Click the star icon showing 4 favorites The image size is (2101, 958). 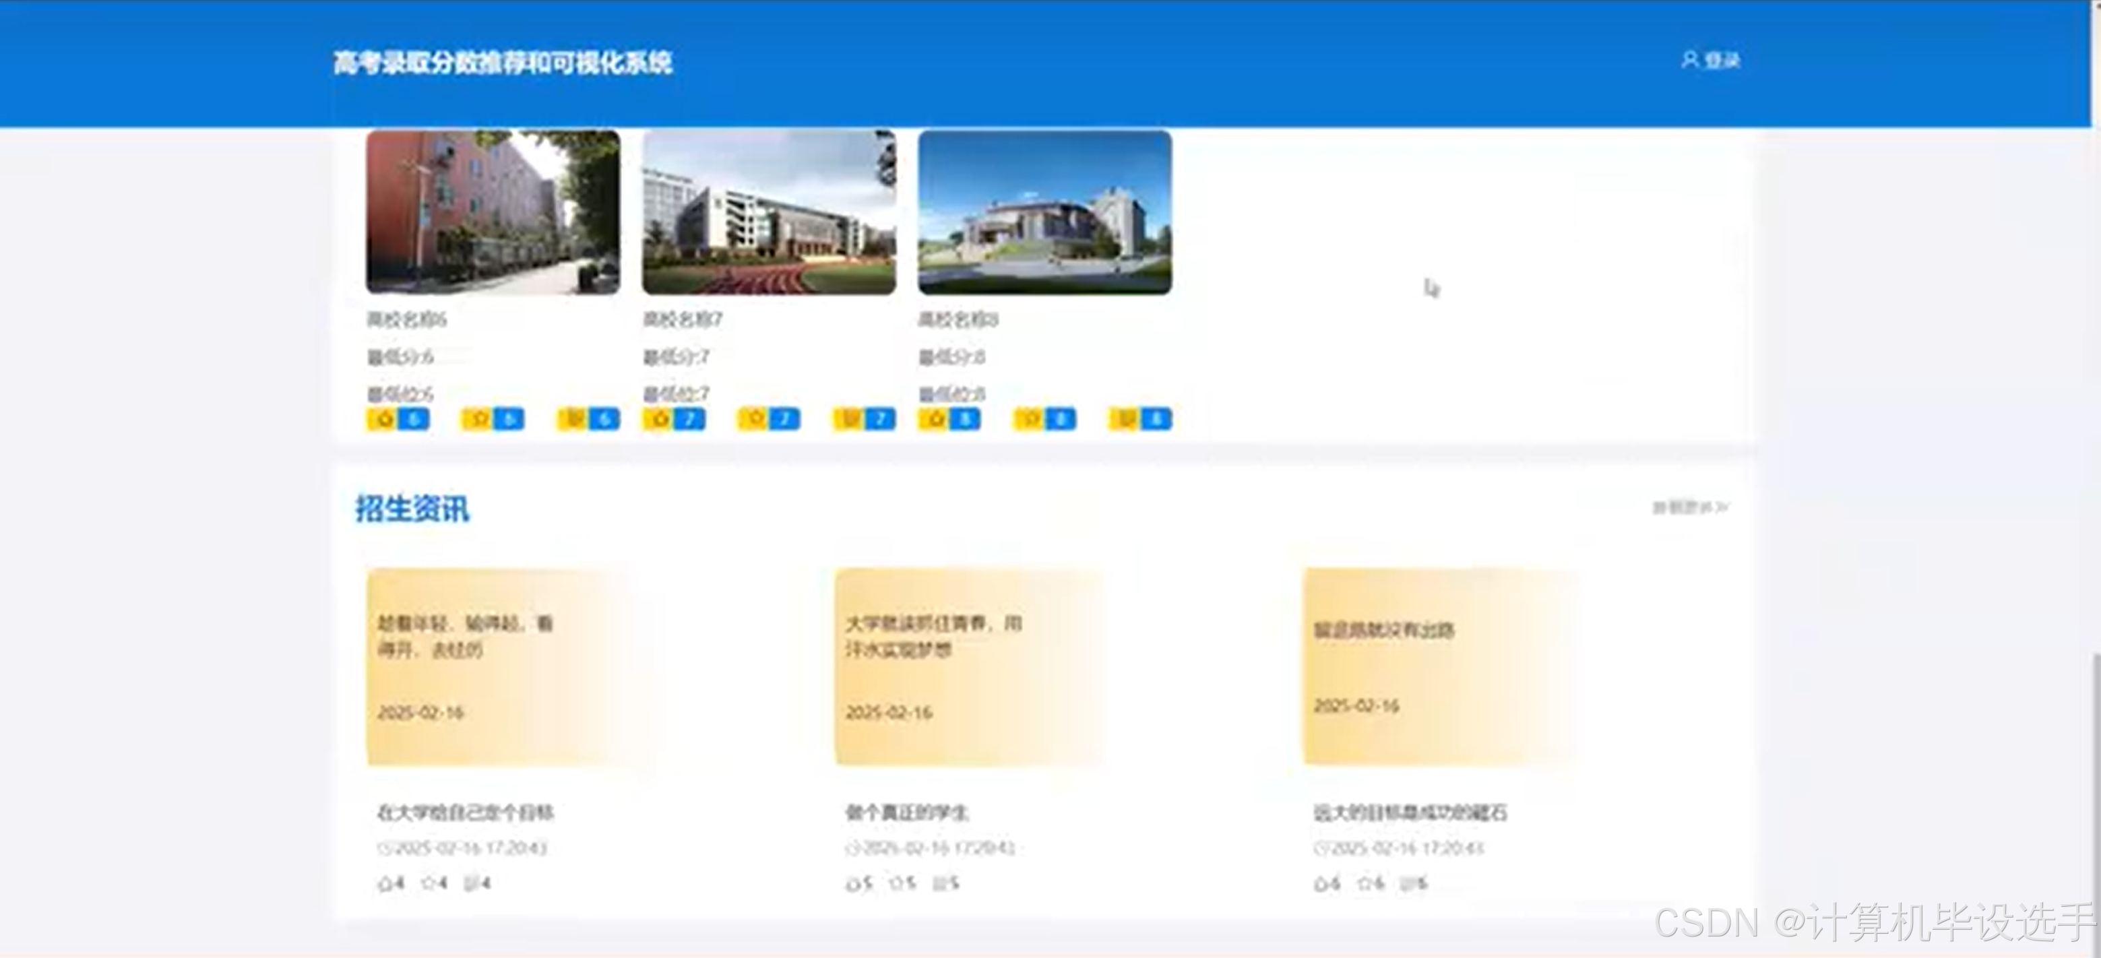pos(428,883)
